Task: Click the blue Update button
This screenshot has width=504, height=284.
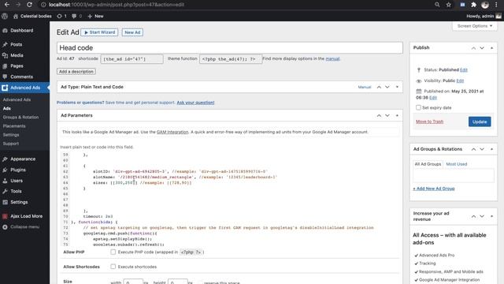Action: 480,121
